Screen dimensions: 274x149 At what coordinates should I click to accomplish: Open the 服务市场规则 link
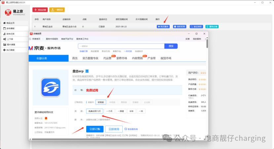(x=52, y=39)
